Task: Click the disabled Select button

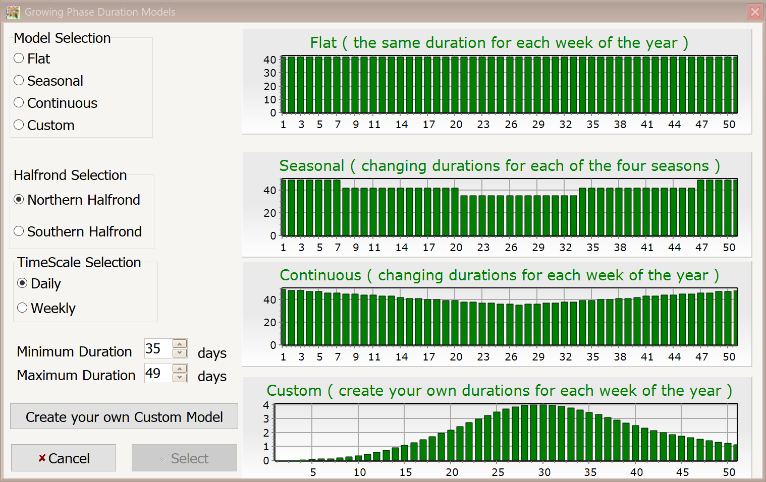Action: pyautogui.click(x=184, y=458)
